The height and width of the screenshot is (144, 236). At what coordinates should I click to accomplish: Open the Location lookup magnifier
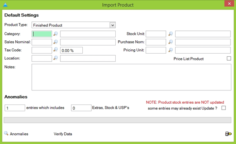pyautogui.click(x=56, y=58)
